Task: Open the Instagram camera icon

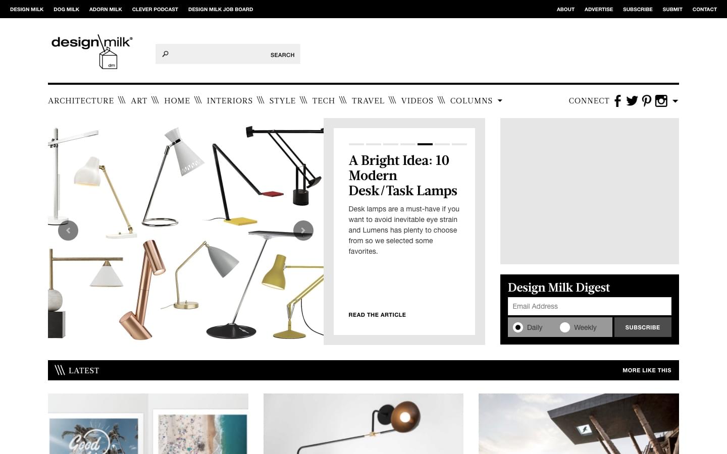Action: pos(661,101)
